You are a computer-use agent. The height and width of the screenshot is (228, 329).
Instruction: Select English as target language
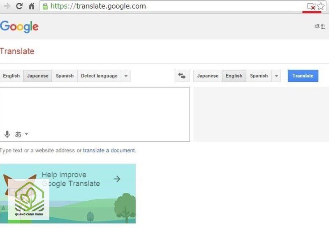click(x=234, y=76)
